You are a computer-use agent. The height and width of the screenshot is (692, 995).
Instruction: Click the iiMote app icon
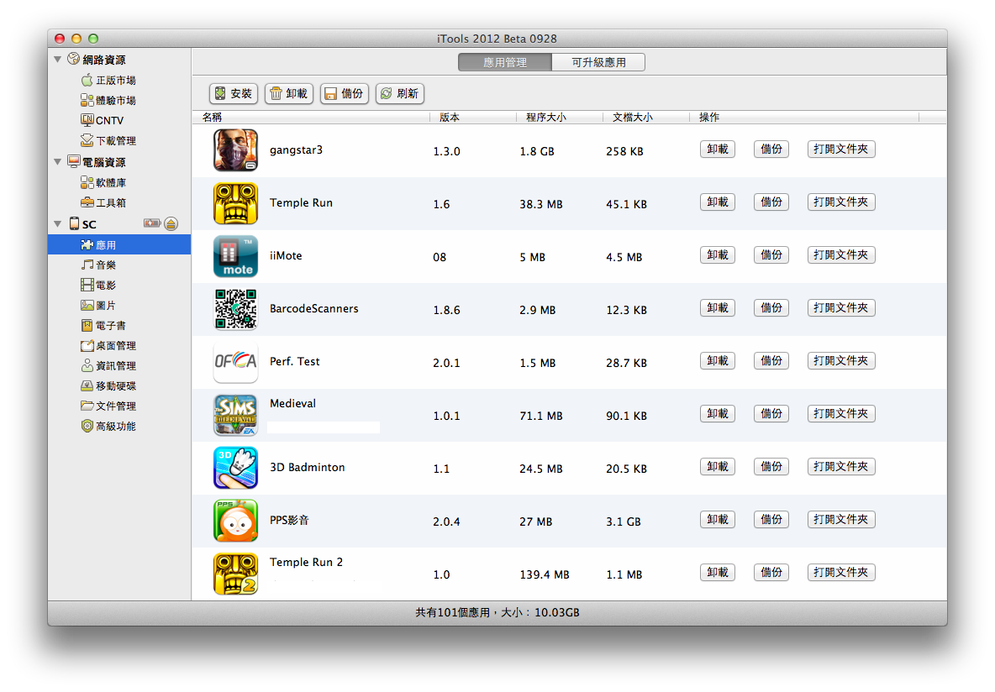coord(235,256)
